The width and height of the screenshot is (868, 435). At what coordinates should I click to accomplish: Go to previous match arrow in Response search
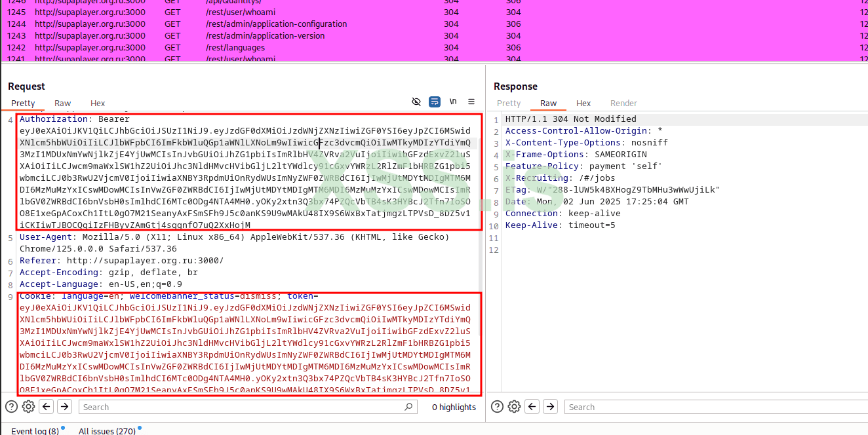tap(532, 407)
